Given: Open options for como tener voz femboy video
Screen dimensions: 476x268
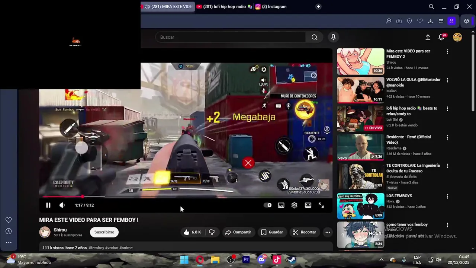Looking at the screenshot, I should 447,225.
